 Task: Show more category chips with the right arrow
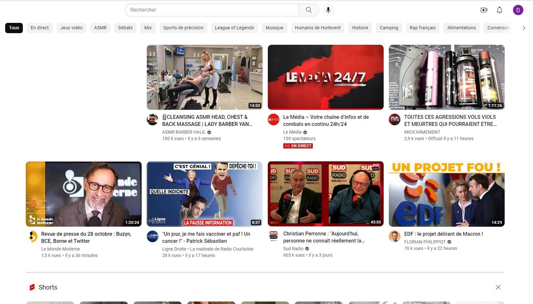pos(524,28)
